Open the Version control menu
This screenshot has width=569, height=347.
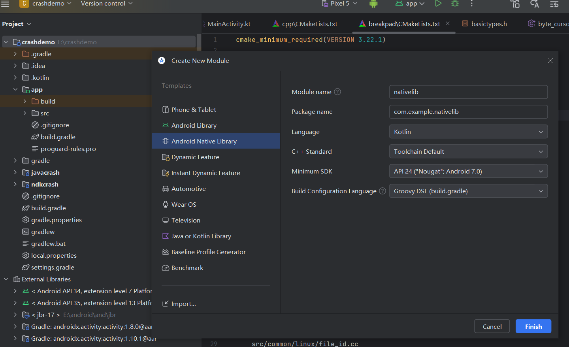click(107, 4)
